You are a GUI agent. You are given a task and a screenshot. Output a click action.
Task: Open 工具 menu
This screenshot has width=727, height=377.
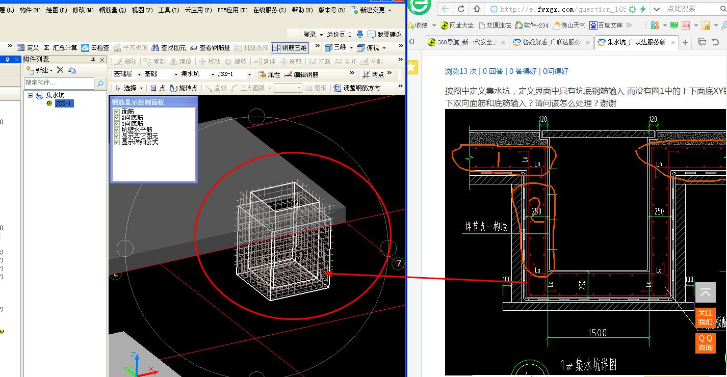point(168,10)
